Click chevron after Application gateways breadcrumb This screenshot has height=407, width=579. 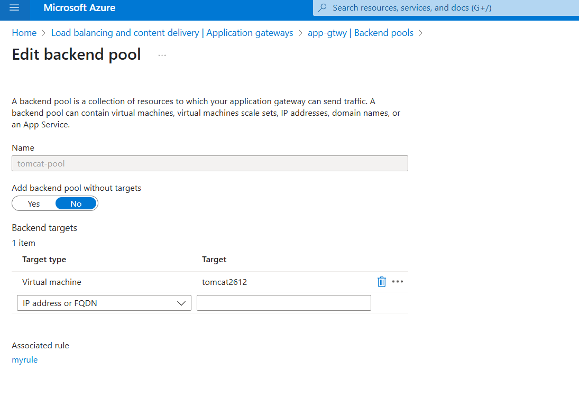point(300,33)
